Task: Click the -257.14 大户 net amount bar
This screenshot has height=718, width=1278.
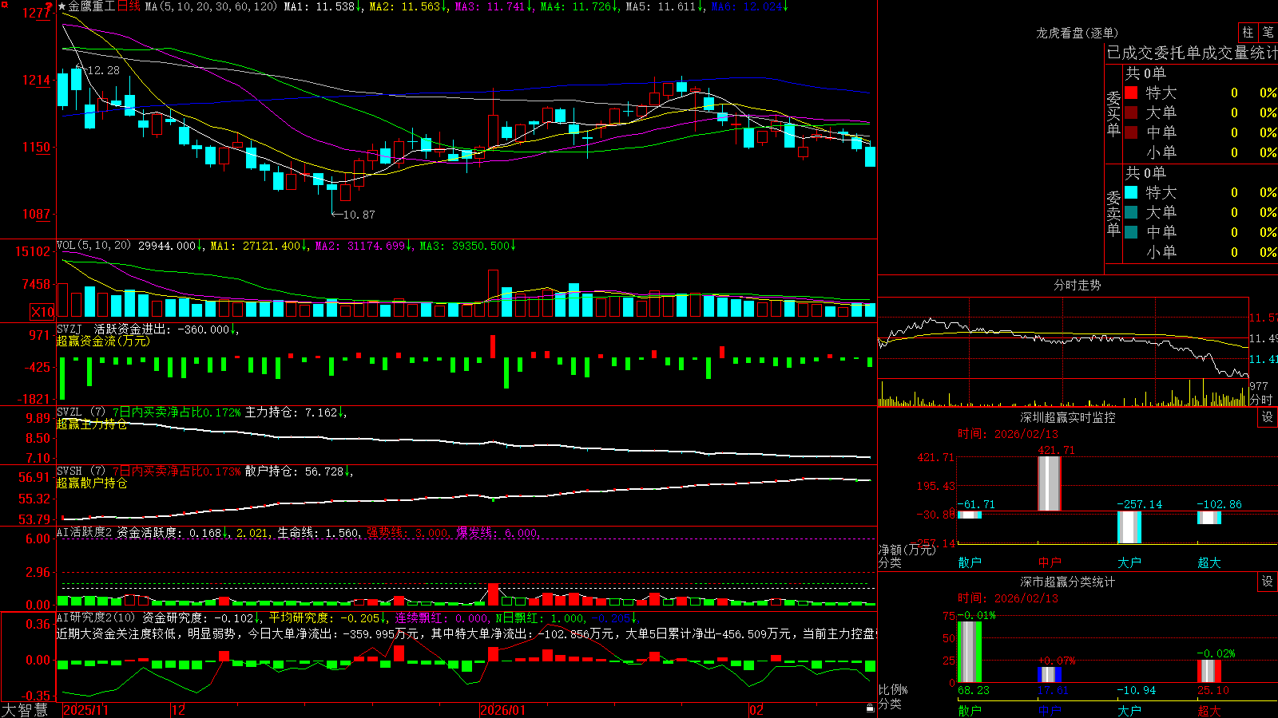Action: click(1129, 527)
